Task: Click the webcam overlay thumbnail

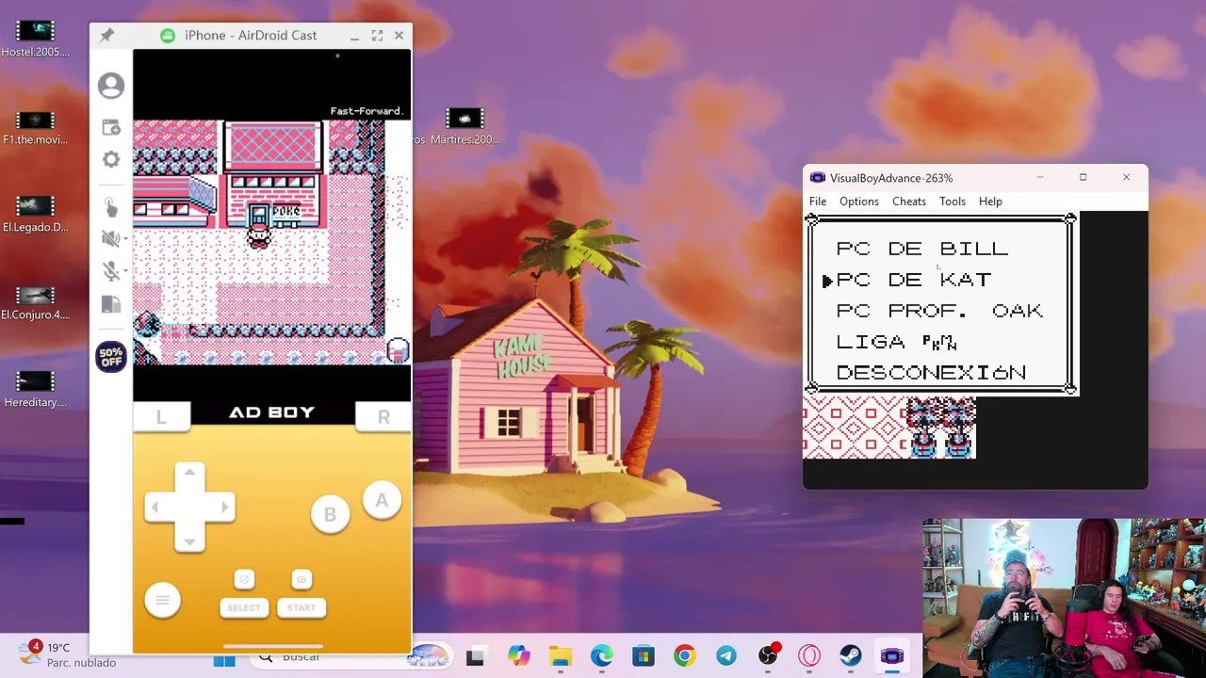Action: coord(1064,597)
